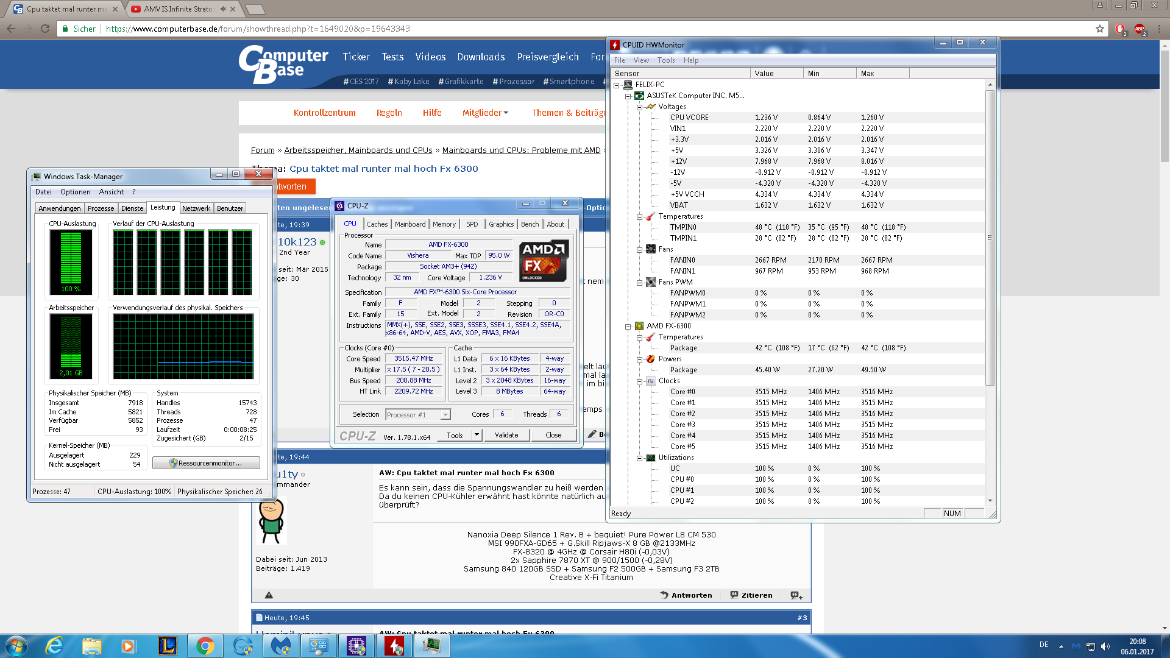Click the HWMonitor taskbar icon
Screen dimensions: 1170x658
tap(394, 645)
